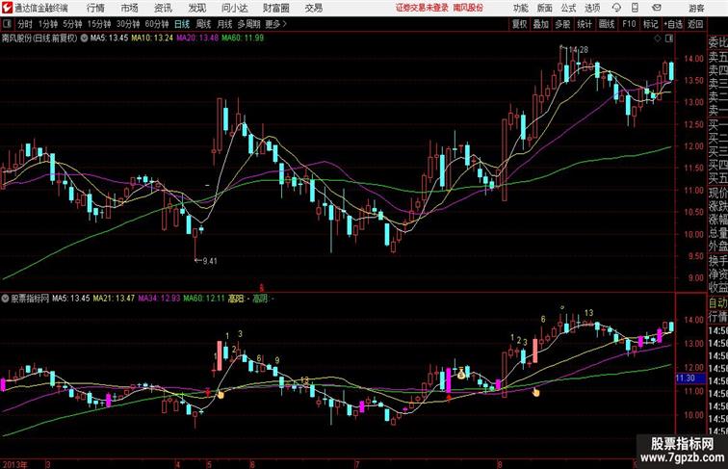The image size is (728, 469).
Task: Switch to the 5分钟 period tab
Action: (72, 24)
